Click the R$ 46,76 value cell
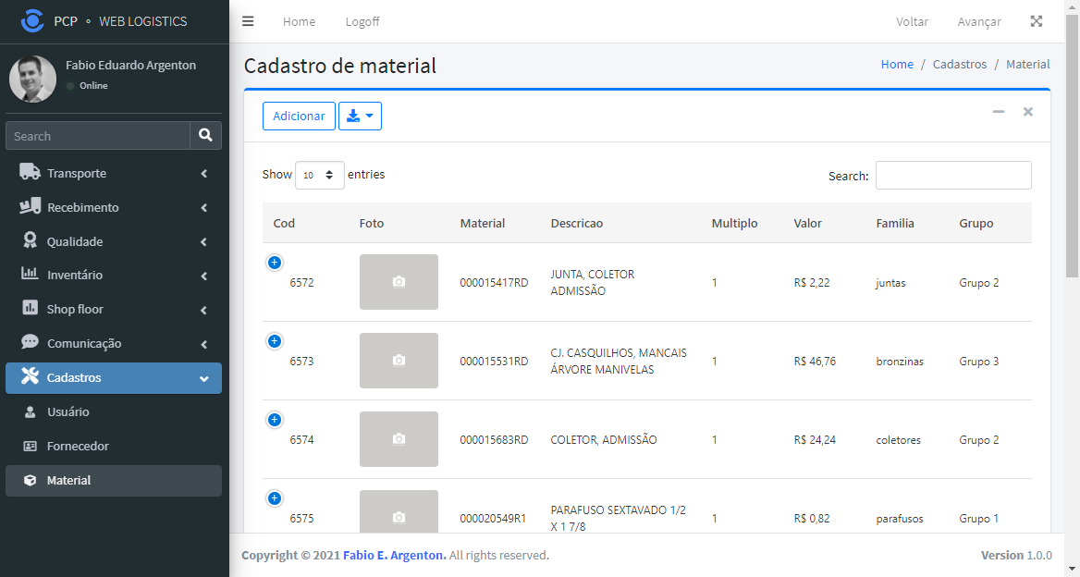This screenshot has height=577, width=1080. pos(814,361)
